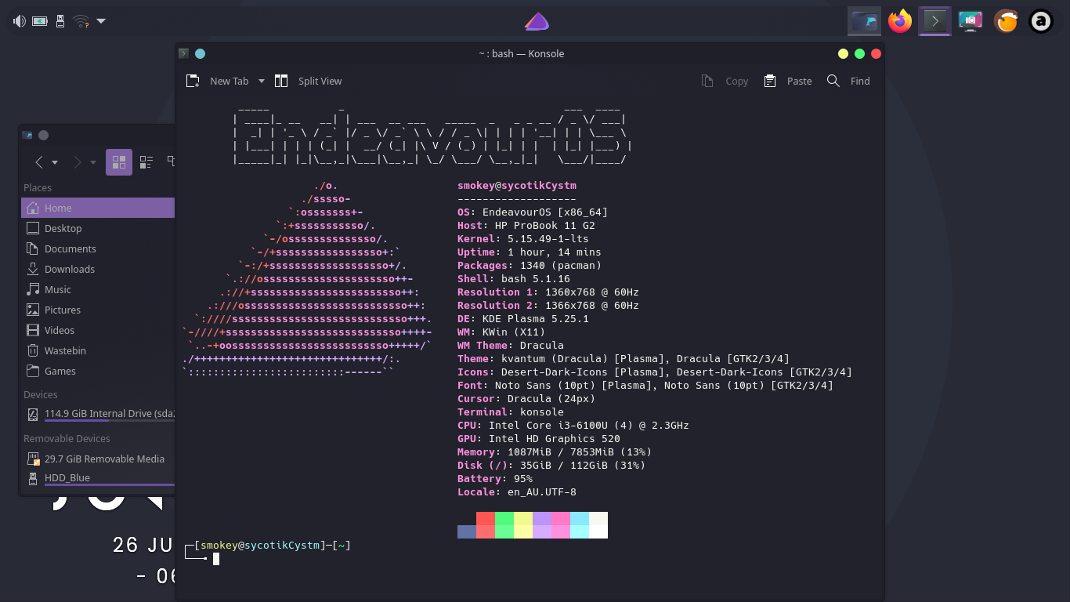The width and height of the screenshot is (1070, 602).
Task: Click the New Tab button in Konsole
Action: [x=218, y=81]
